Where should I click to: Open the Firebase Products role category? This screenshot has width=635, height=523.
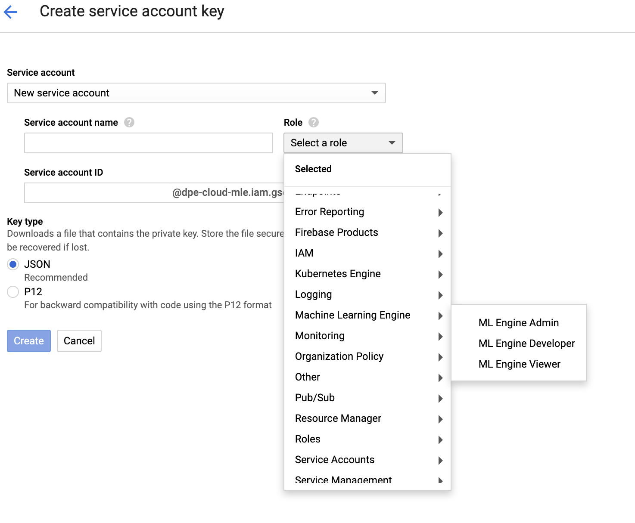tap(336, 232)
